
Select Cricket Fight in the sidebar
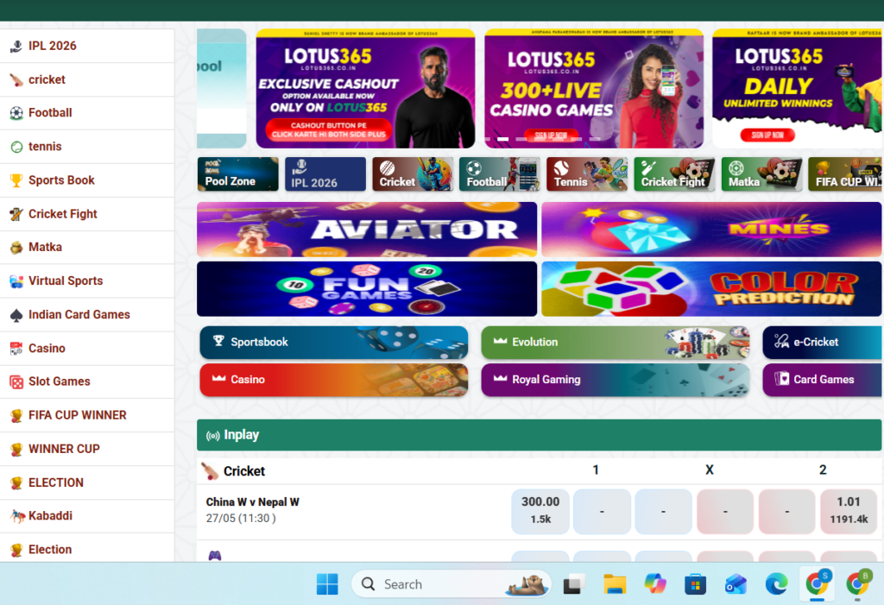[87, 214]
